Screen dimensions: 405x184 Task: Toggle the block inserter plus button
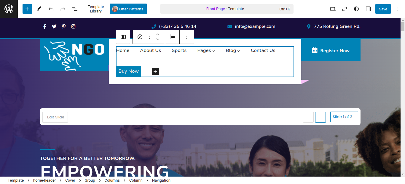27,9
